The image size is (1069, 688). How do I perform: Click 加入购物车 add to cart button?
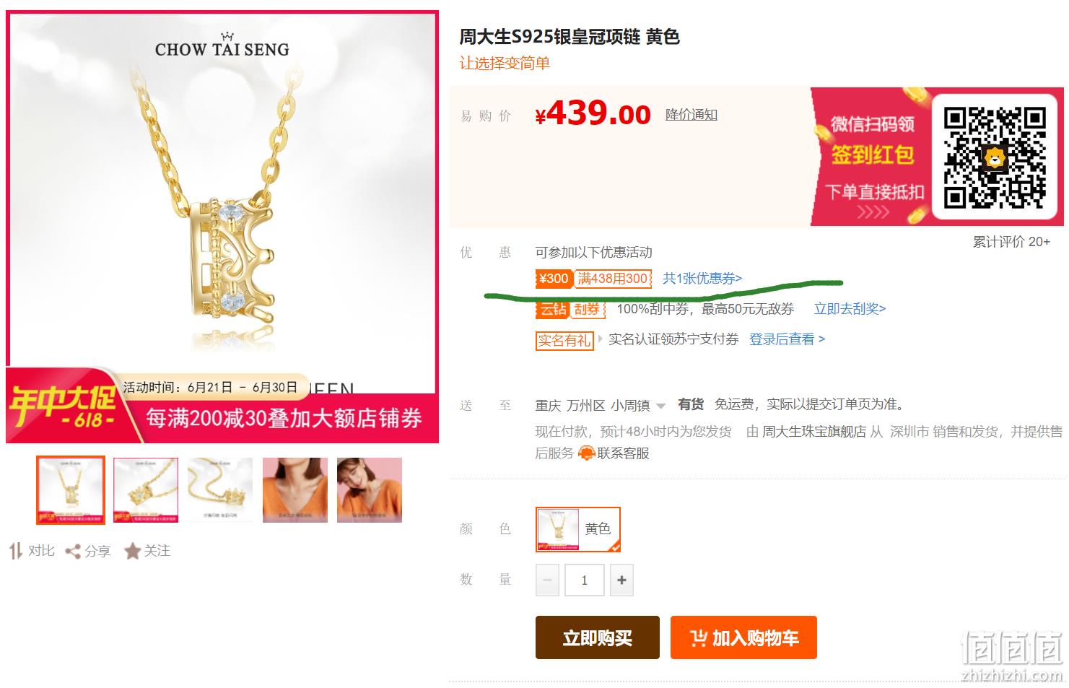click(x=743, y=637)
